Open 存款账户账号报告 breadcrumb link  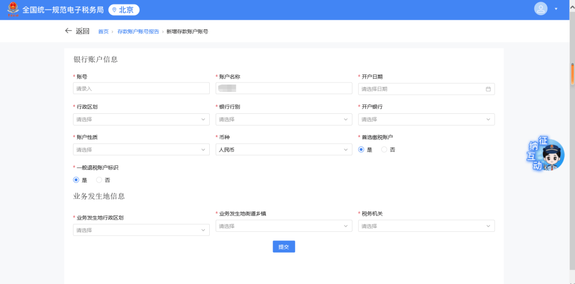click(138, 31)
